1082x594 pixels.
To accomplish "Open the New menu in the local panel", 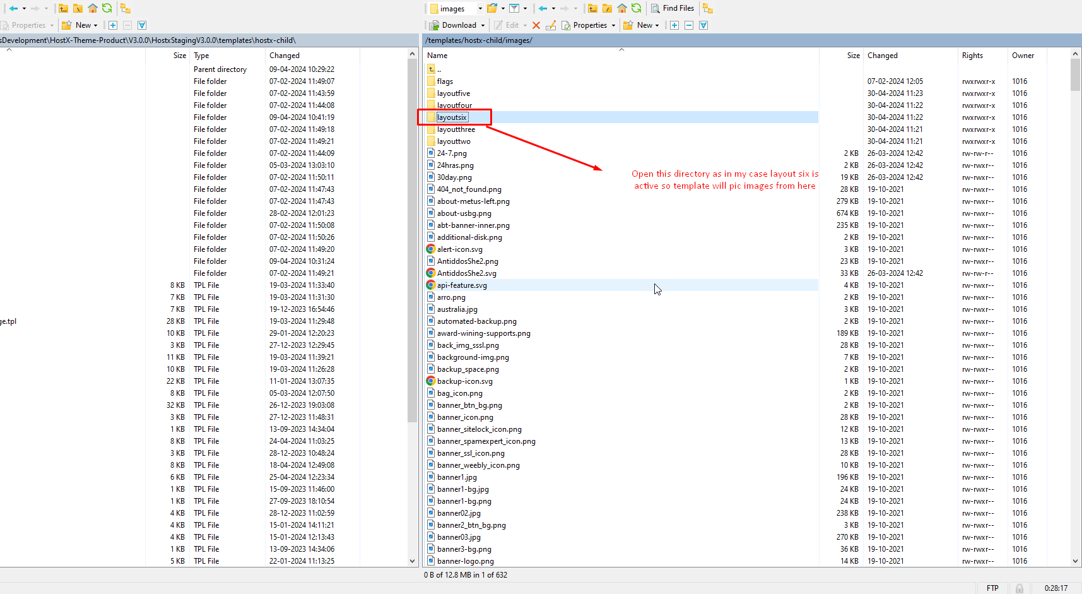I will tap(83, 25).
